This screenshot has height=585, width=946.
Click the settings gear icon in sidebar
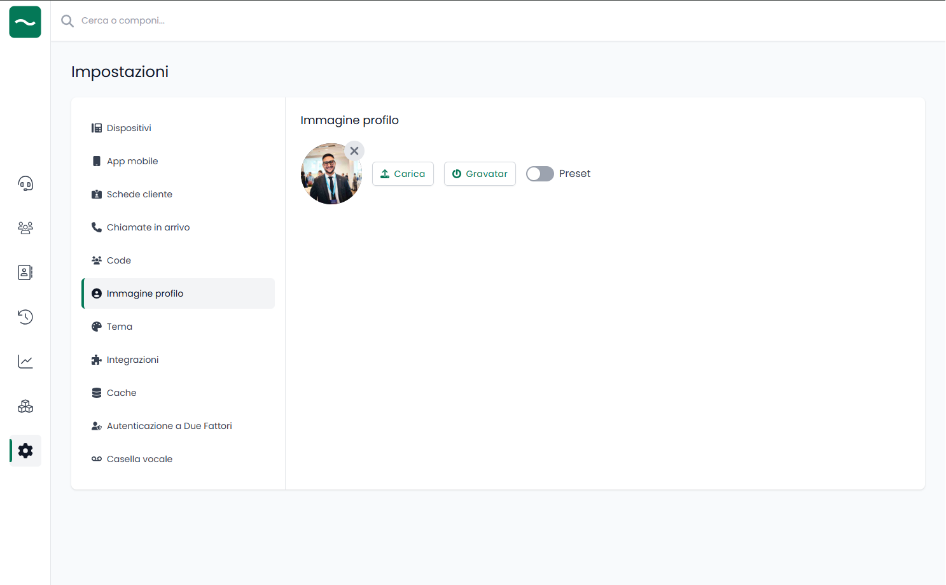click(25, 451)
